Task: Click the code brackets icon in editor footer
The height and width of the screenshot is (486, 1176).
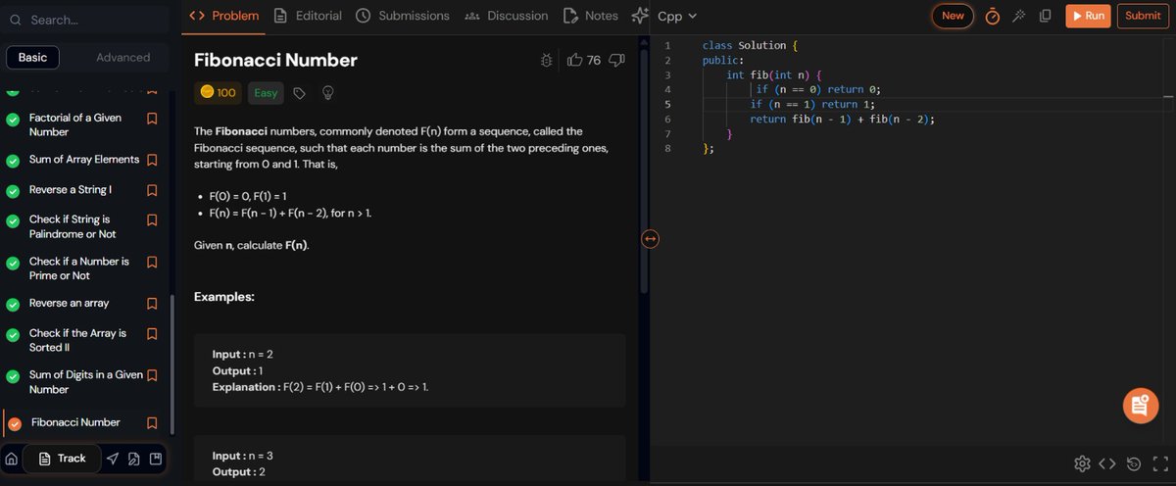Action: [1107, 463]
